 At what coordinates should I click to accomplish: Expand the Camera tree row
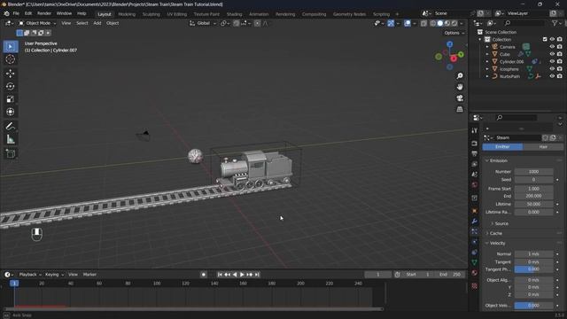point(487,47)
